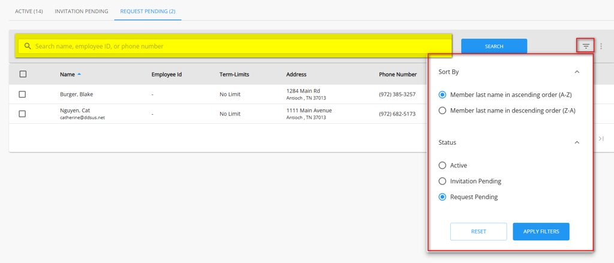The image size is (614, 263).
Task: Choose the Active status filter
Action: pos(443,166)
